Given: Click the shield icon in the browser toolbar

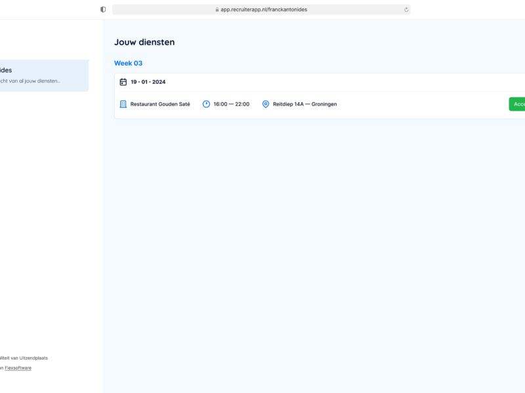Looking at the screenshot, I should [102, 9].
